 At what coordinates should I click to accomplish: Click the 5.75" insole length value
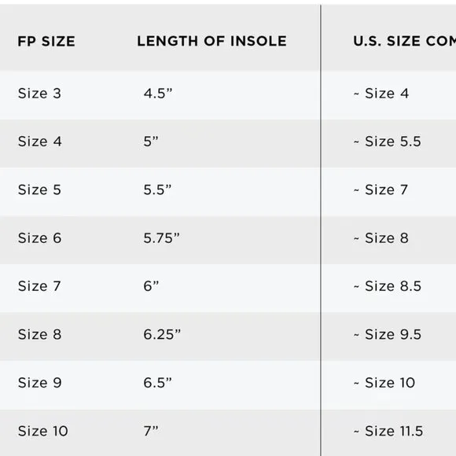pyautogui.click(x=162, y=238)
